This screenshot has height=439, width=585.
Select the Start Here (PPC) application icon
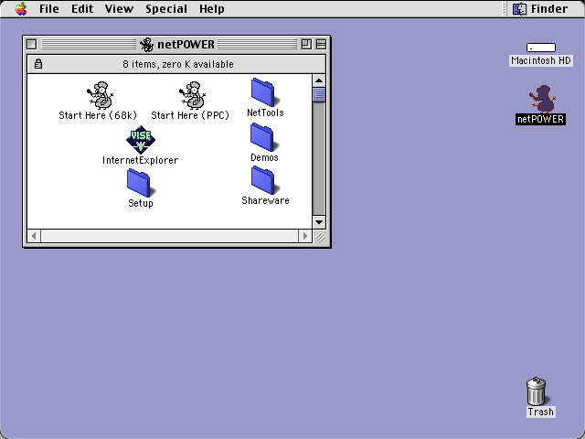click(x=192, y=95)
